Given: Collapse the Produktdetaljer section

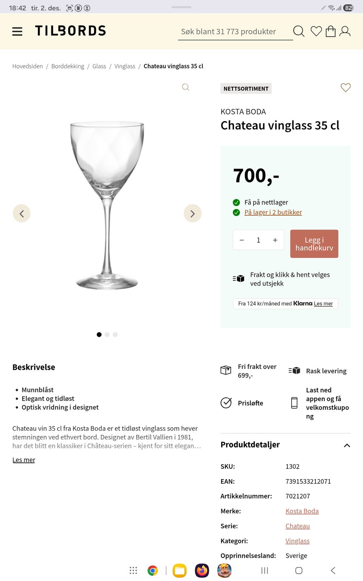Looking at the screenshot, I should click(347, 445).
